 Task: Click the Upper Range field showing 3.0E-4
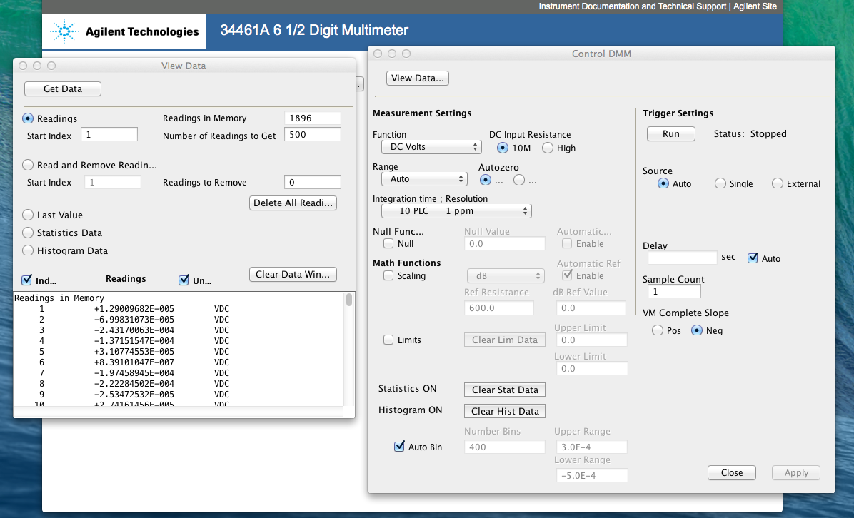click(591, 447)
